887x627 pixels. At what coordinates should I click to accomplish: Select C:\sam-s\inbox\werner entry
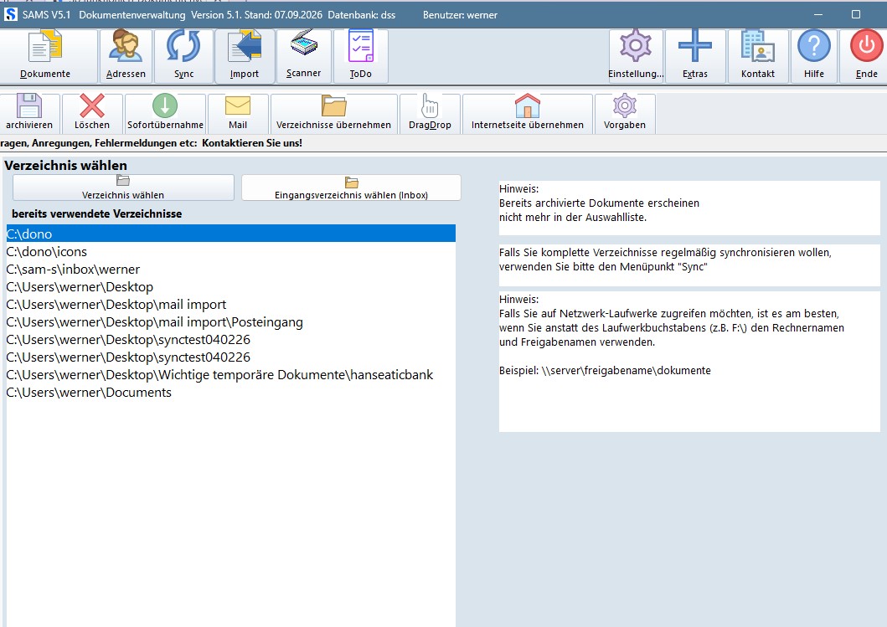231,269
